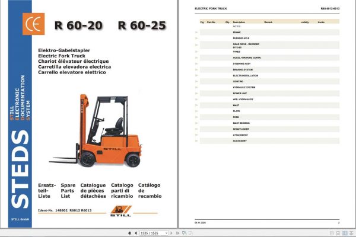Switch to single page view
Image resolution: width=356 pixels, height=237 pixels.
(x=332, y=233)
